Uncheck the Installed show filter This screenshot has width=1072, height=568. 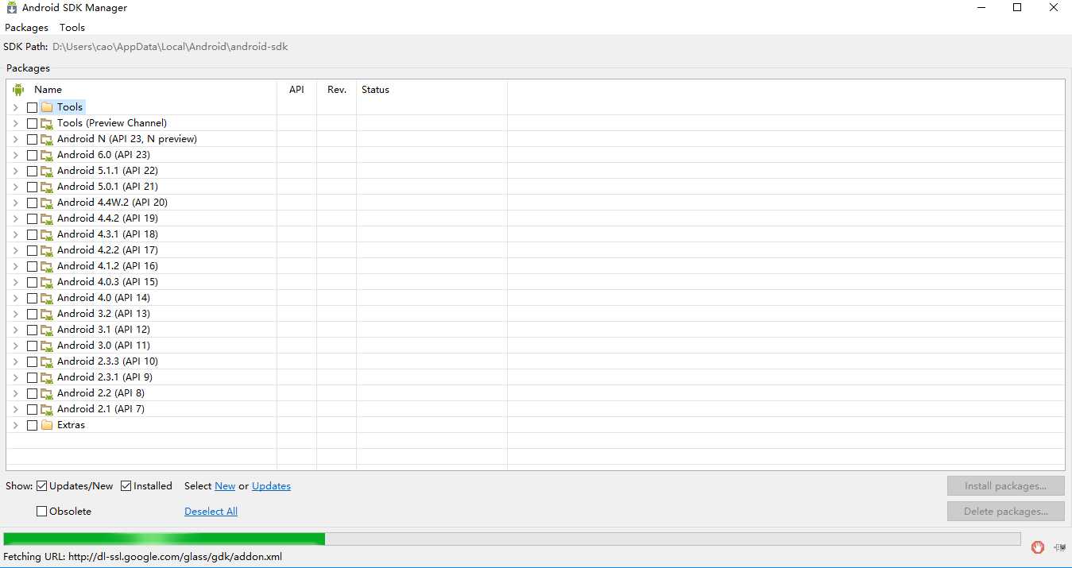coord(126,486)
